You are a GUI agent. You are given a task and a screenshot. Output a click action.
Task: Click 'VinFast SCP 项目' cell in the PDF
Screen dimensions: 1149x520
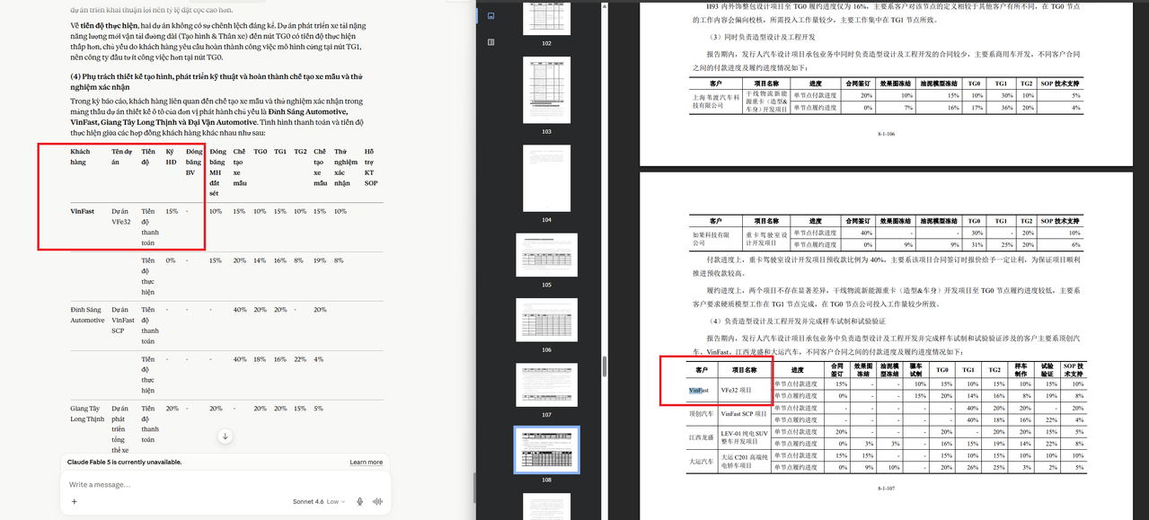[x=744, y=413]
